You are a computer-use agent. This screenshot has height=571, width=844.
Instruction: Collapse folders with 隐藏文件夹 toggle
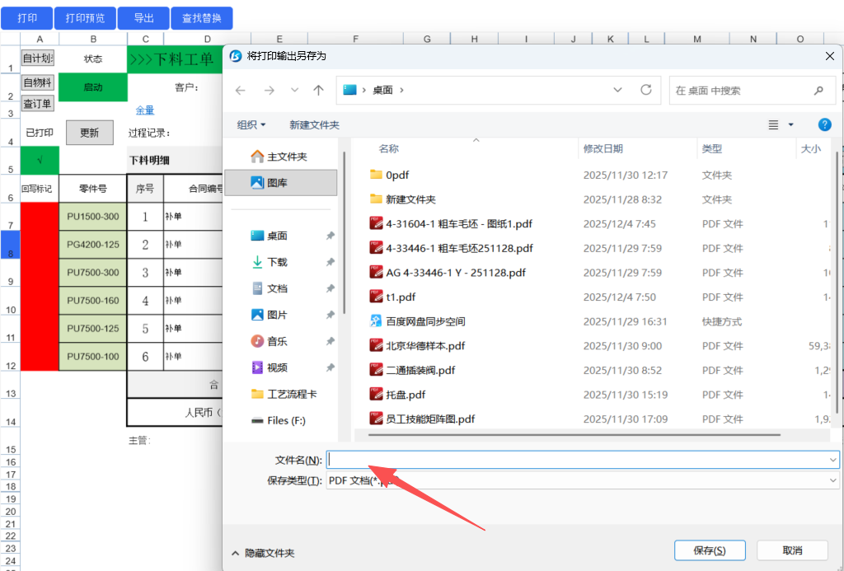click(264, 553)
